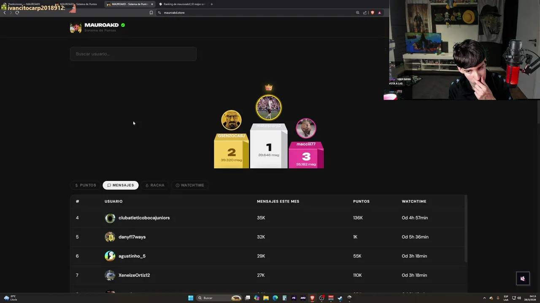This screenshot has height=303, width=540.
Task: Open the Calculator app on the taskbar
Action: click(284, 298)
